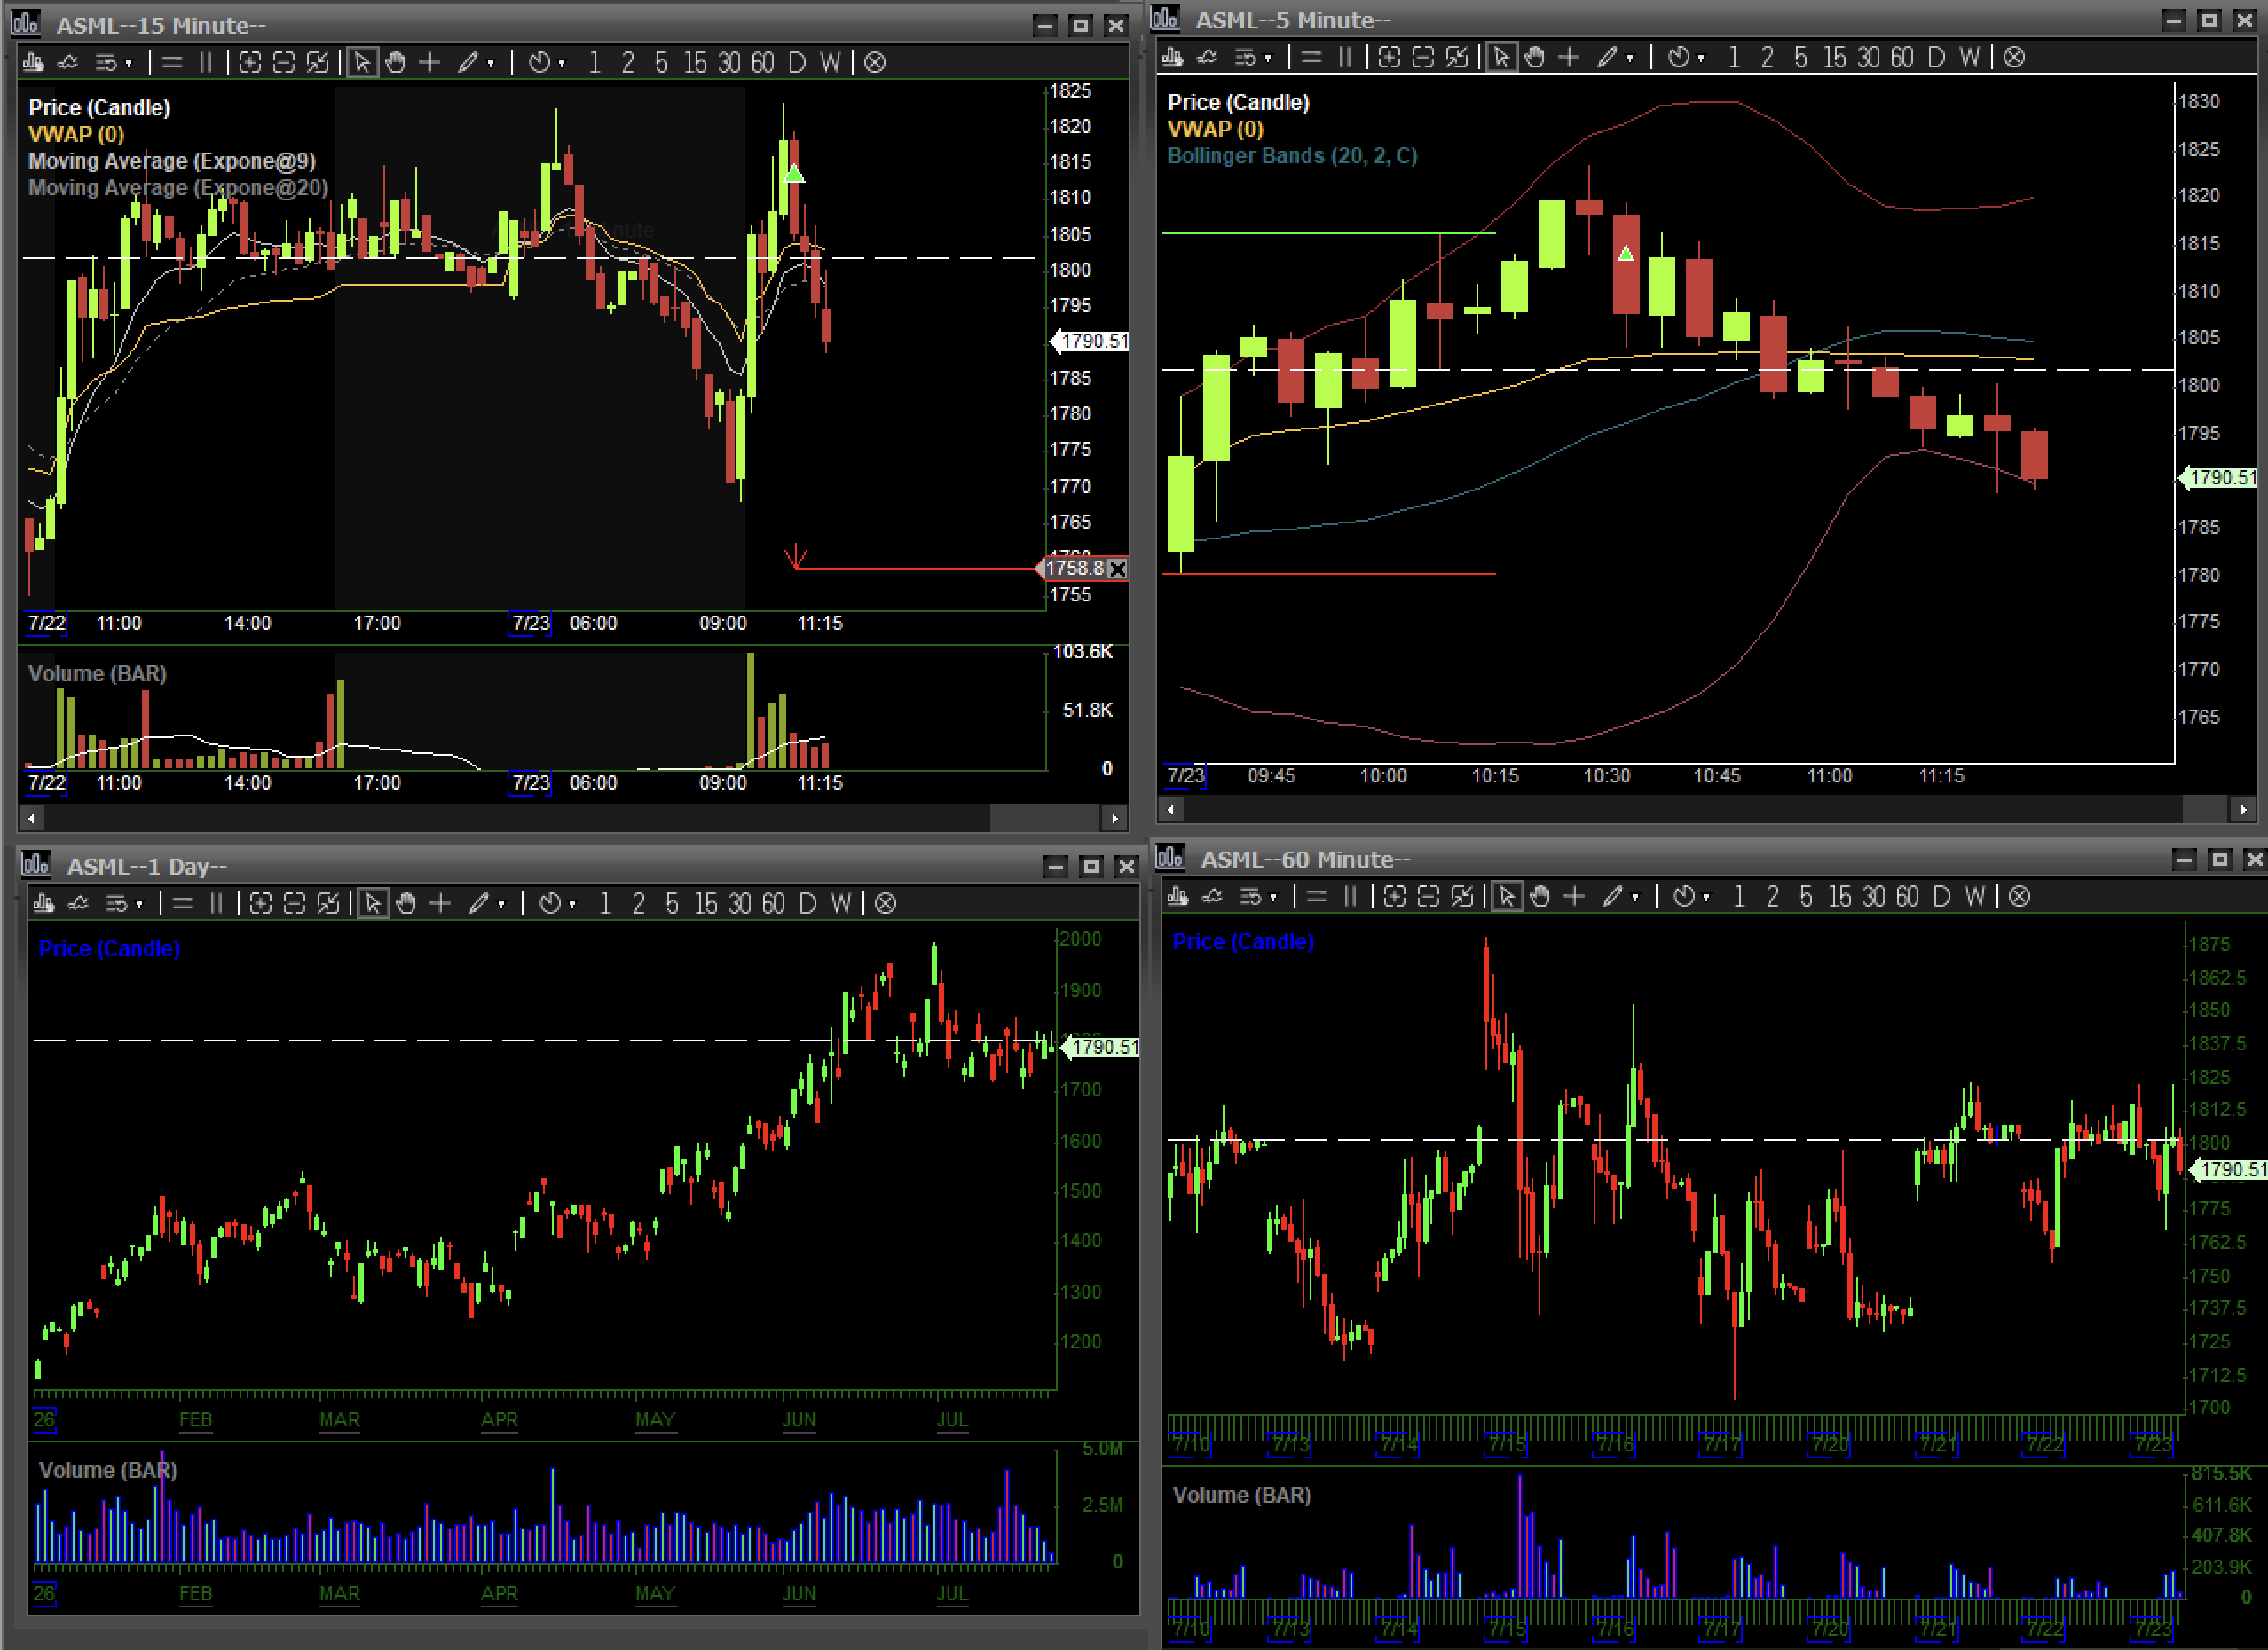
Task: Open the list settings dropdown in 15 Minute toolbar
Action: (112, 63)
